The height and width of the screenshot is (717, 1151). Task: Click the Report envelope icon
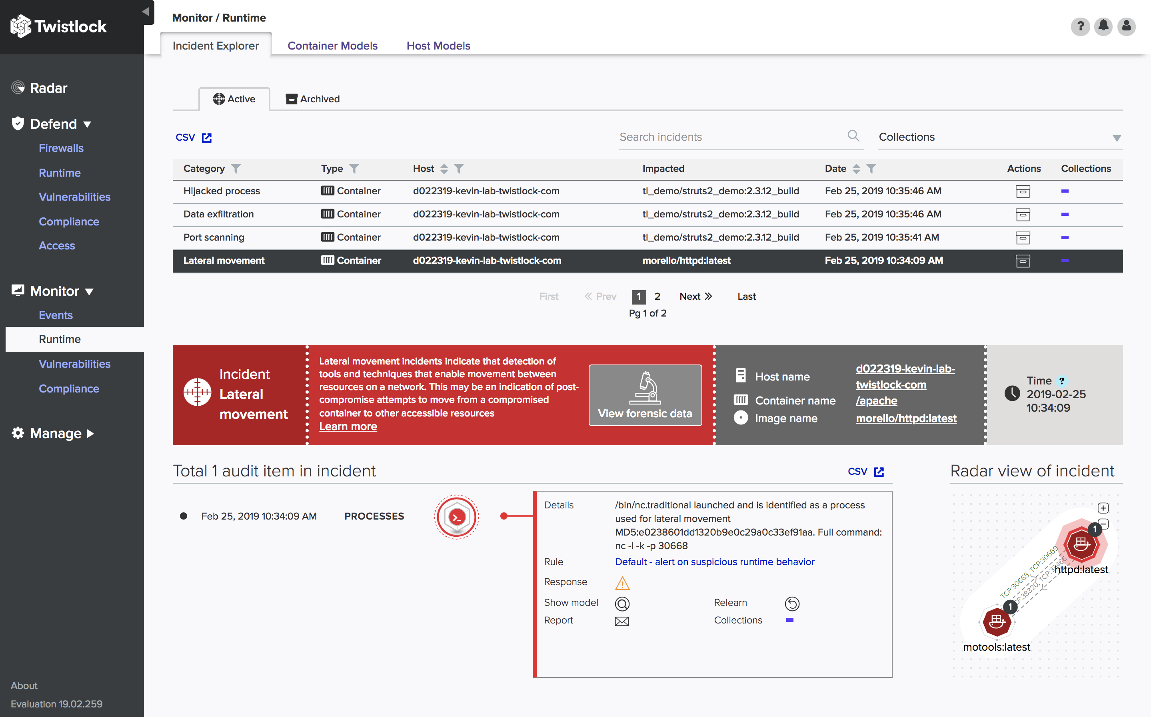tap(621, 621)
